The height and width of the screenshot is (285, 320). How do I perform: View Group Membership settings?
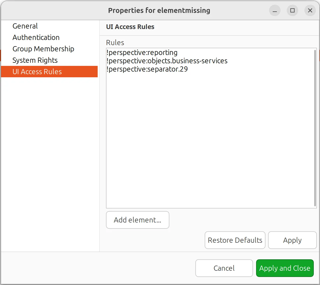43,49
